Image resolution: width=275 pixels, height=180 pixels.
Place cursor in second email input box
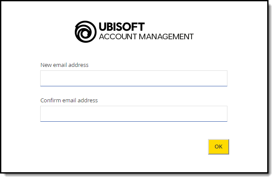[x=134, y=114]
